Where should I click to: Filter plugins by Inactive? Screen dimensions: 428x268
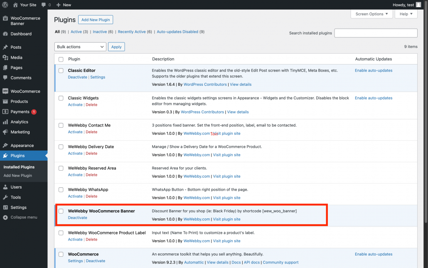100,32
